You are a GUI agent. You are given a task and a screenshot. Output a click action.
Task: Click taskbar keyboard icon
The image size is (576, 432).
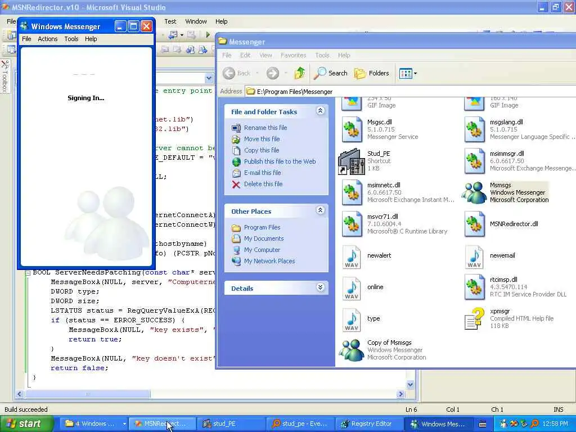pyautogui.click(x=483, y=424)
